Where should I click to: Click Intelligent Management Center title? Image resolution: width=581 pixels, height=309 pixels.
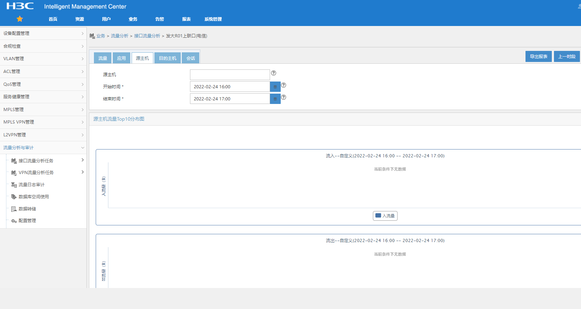click(x=85, y=6)
